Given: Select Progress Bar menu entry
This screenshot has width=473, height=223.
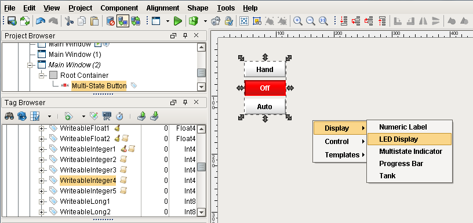Looking at the screenshot, I should click(x=409, y=163).
